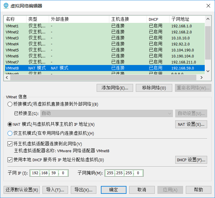
Task: Click VMnet5 host connection 已连接 cell
Action: (x=118, y=50)
